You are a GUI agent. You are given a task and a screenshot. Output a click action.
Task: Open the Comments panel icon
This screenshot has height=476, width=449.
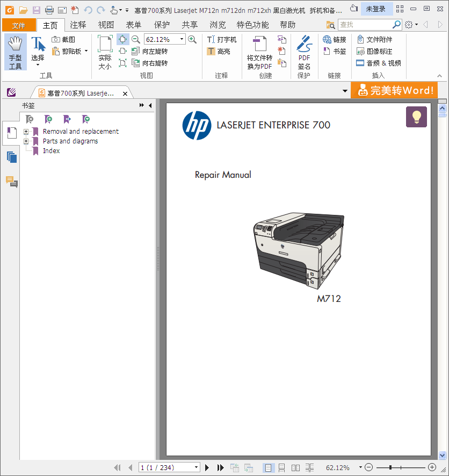pos(11,182)
